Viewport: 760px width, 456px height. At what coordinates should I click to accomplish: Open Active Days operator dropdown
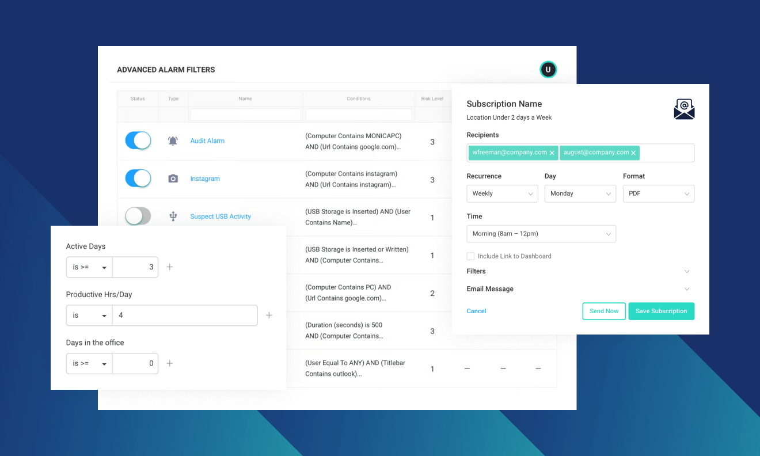(x=89, y=267)
